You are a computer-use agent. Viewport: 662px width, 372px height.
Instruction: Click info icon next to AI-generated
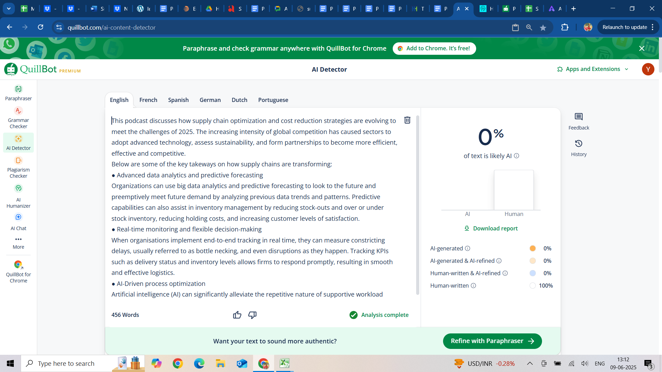pos(468,248)
